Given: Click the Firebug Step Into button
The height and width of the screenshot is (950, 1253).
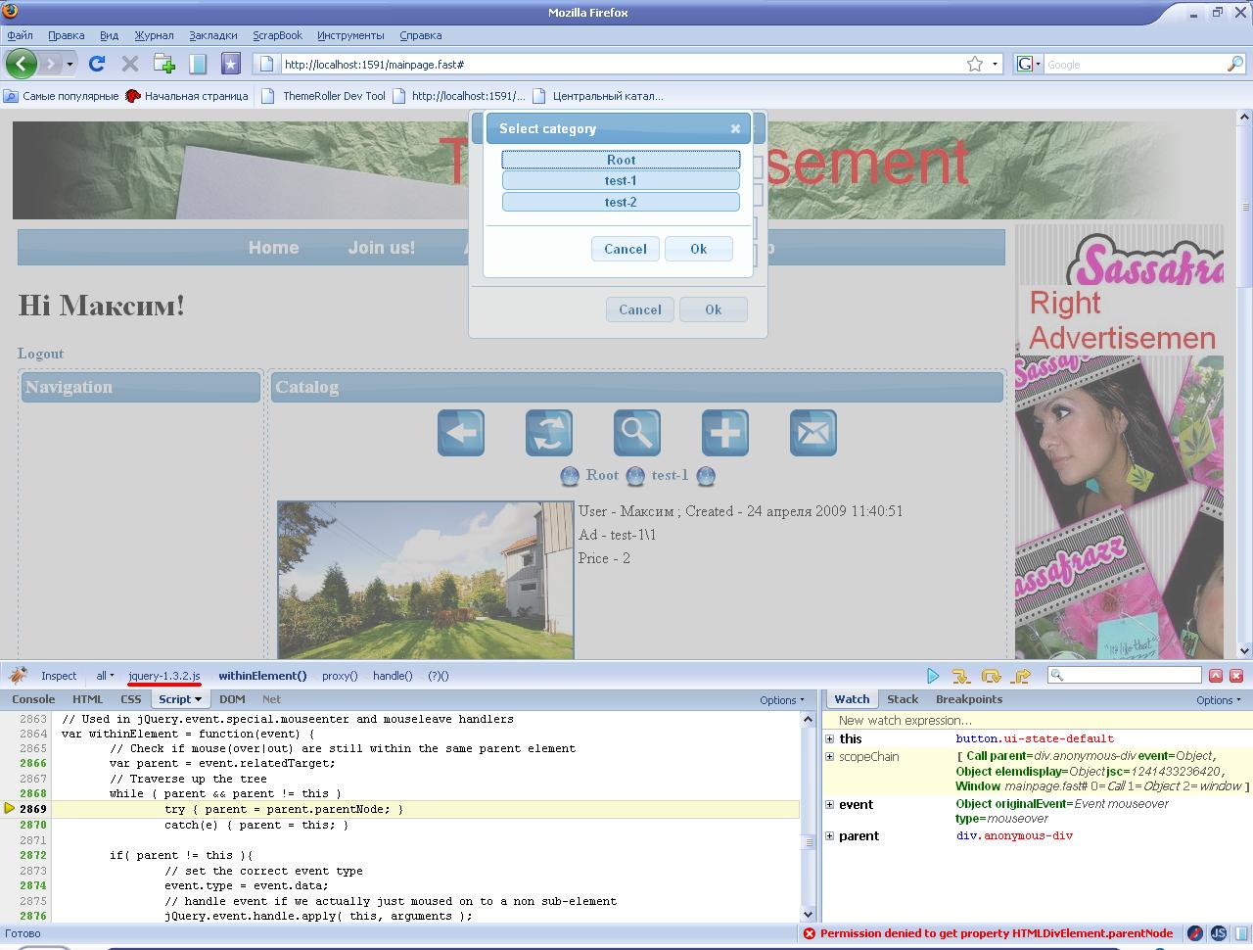Looking at the screenshot, I should click(960, 676).
